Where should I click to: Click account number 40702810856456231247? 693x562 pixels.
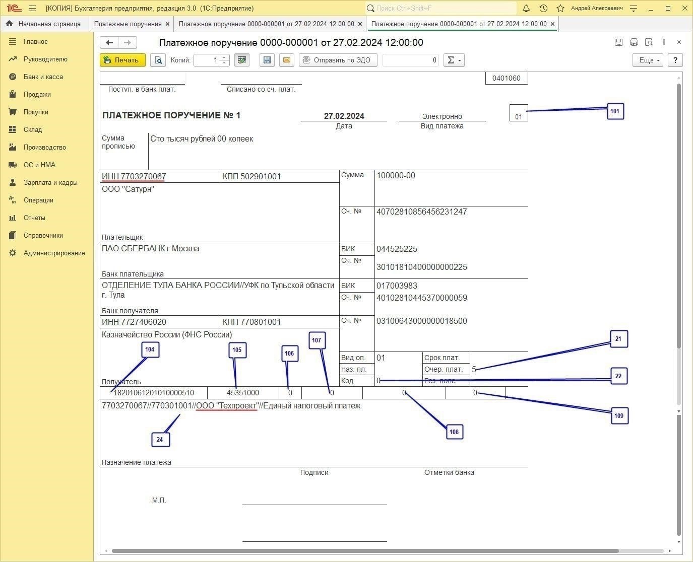coord(422,212)
